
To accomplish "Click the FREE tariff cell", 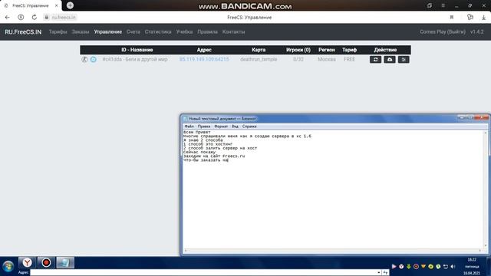I will 349,59.
